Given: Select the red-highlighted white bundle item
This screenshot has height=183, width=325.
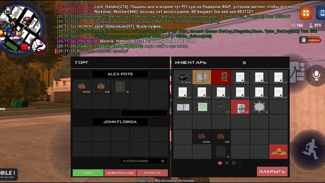Looking at the screenshot, I should [x=240, y=107].
